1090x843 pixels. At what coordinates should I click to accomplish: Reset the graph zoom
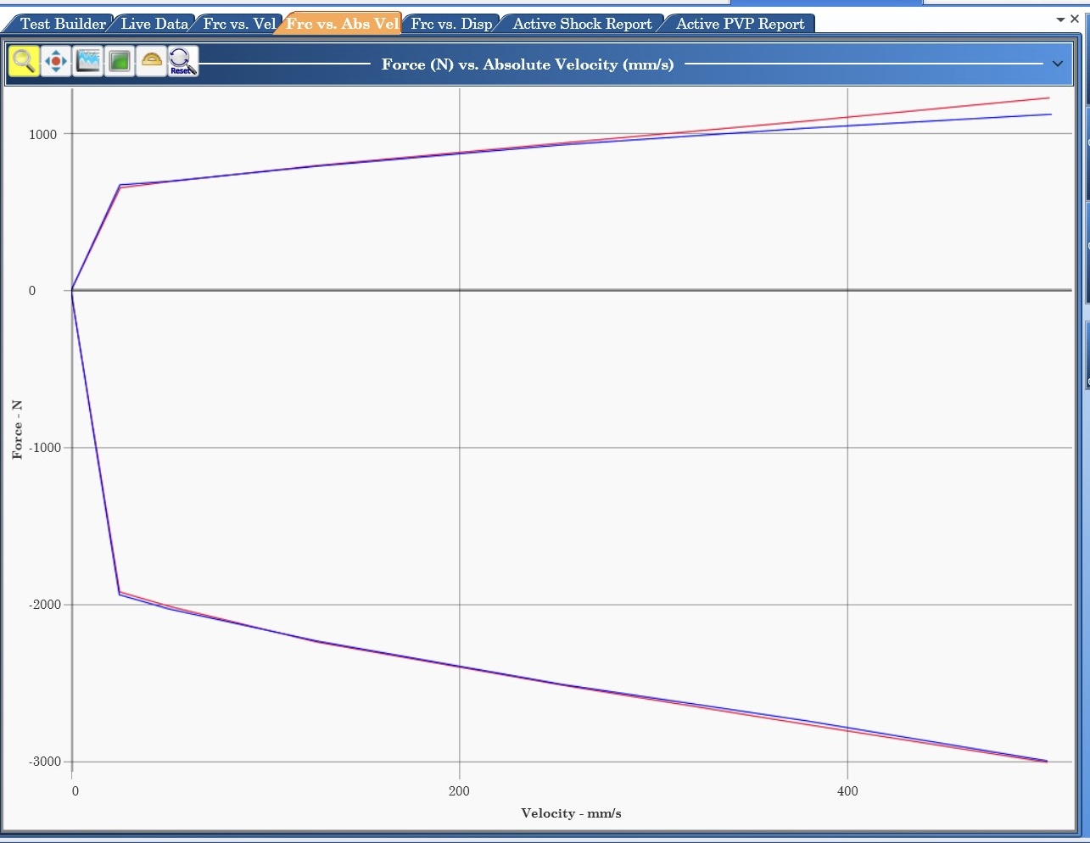pos(182,61)
